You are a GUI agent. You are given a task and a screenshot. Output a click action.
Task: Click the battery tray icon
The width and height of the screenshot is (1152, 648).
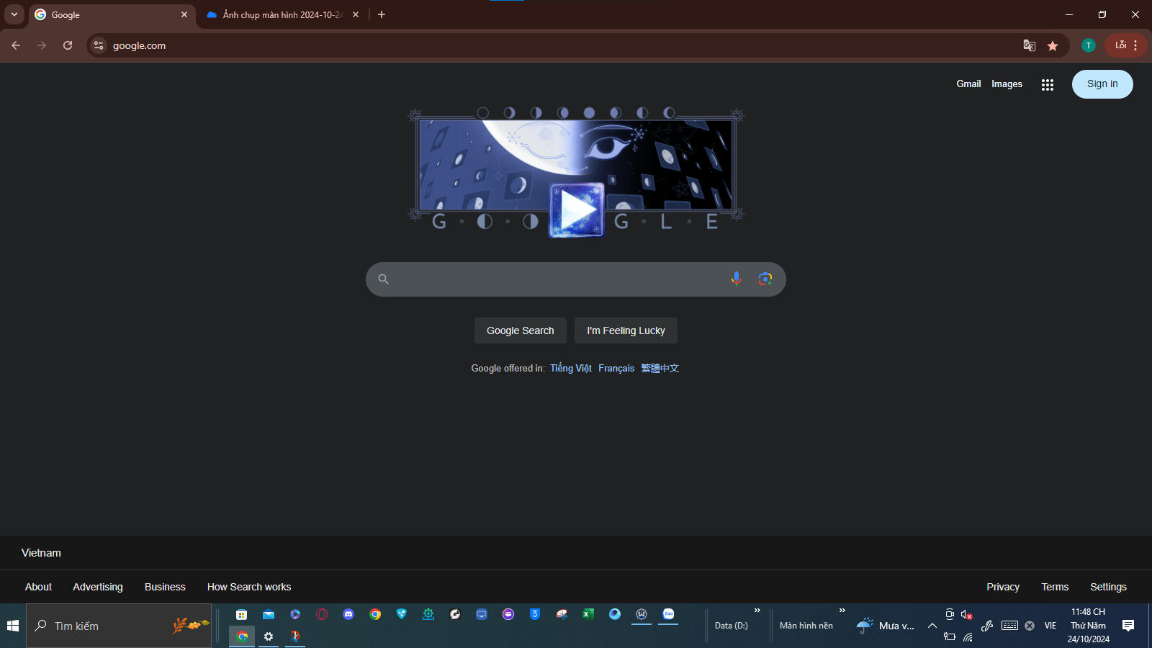[950, 636]
